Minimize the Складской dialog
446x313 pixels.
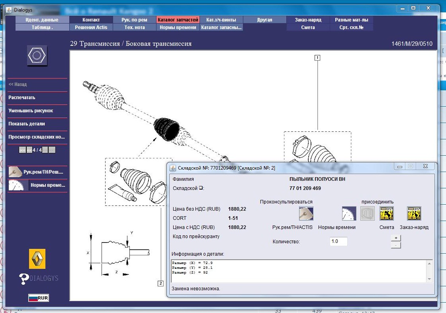(x=400, y=166)
